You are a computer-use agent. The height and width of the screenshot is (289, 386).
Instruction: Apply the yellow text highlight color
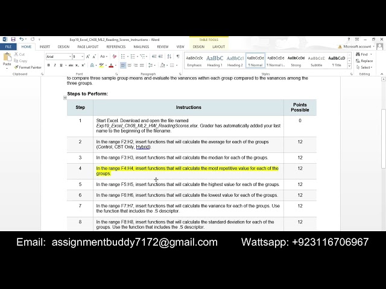[x=101, y=65]
